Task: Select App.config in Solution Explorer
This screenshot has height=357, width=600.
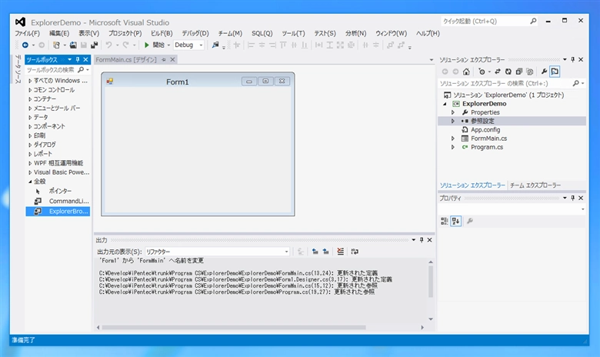Action: pos(485,130)
